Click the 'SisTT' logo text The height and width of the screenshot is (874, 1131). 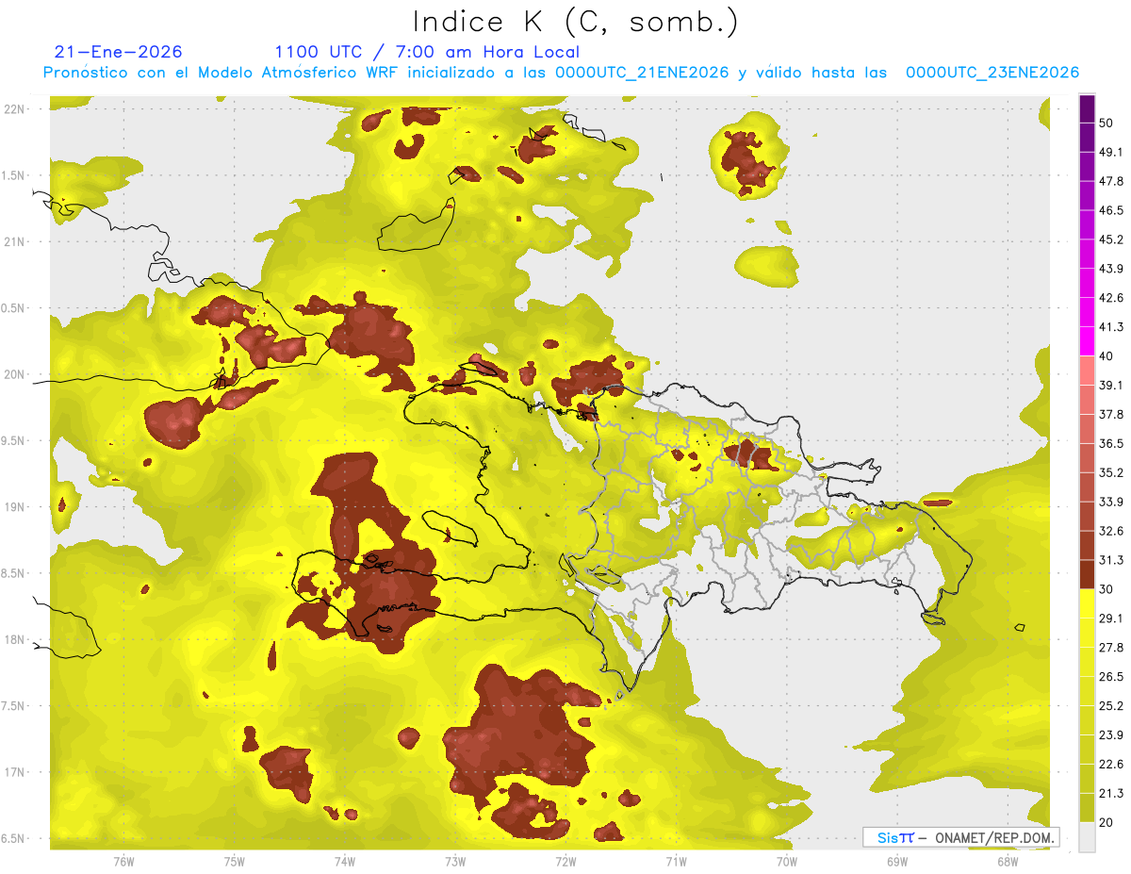[x=895, y=837]
